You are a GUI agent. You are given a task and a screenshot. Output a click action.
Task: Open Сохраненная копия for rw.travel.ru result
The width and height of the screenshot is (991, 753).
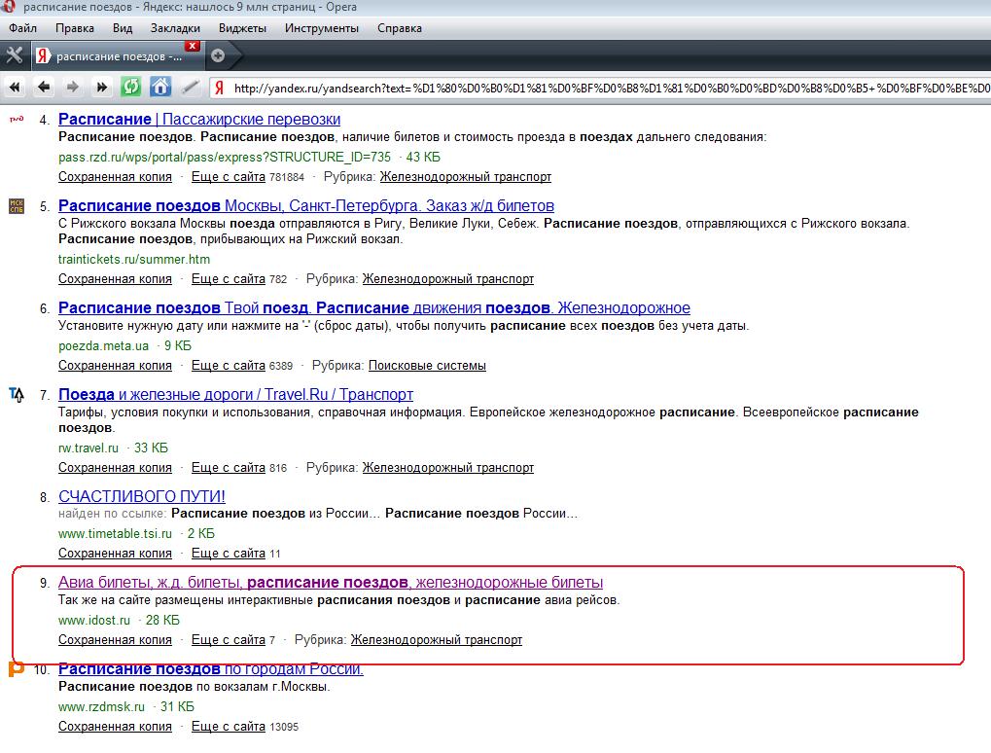[115, 468]
